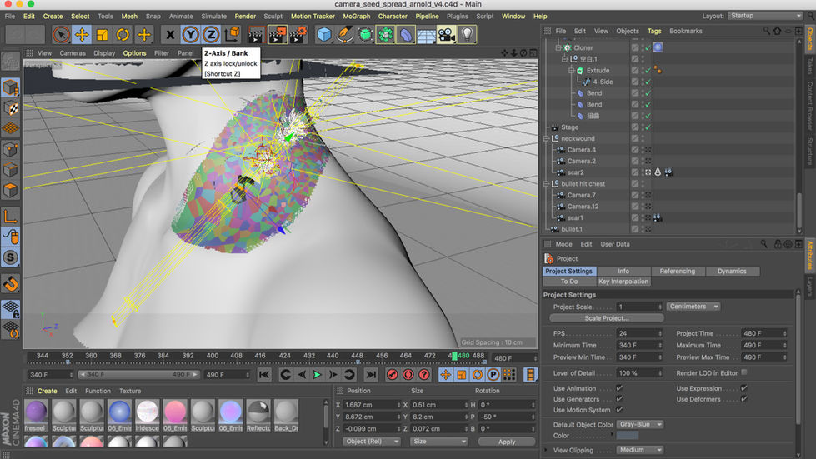
Task: Click the viewport Solo S button
Action: pos(10,257)
